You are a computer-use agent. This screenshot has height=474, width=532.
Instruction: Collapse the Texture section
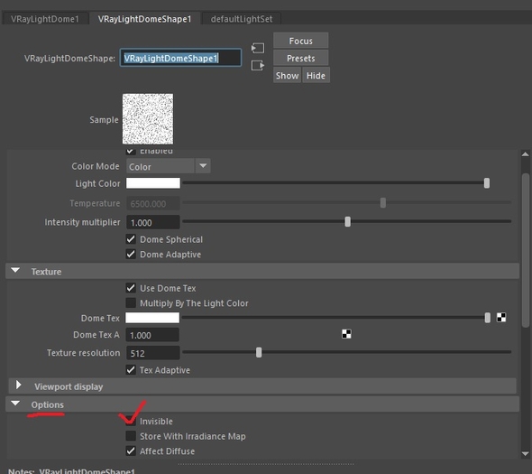(15, 271)
